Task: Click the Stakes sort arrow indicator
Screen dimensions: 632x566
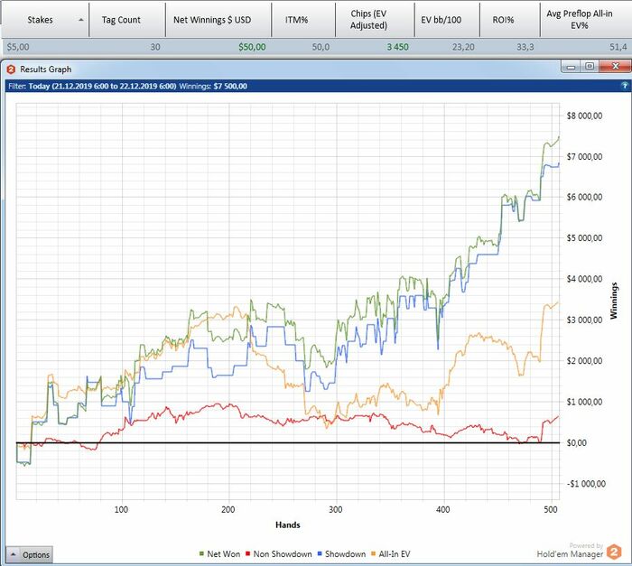Action: pyautogui.click(x=81, y=20)
